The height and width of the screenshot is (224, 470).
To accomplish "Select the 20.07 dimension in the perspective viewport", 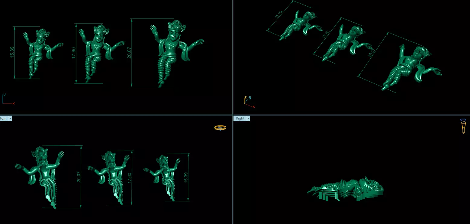I will pyautogui.click(x=371, y=53).
